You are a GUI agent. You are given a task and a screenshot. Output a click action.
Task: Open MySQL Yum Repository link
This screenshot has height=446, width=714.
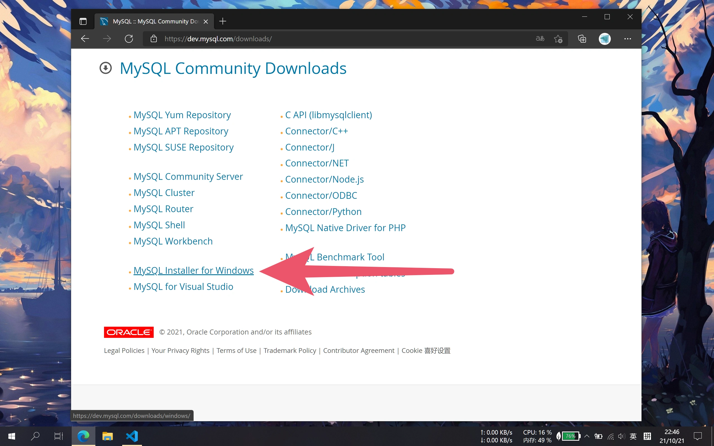(182, 115)
